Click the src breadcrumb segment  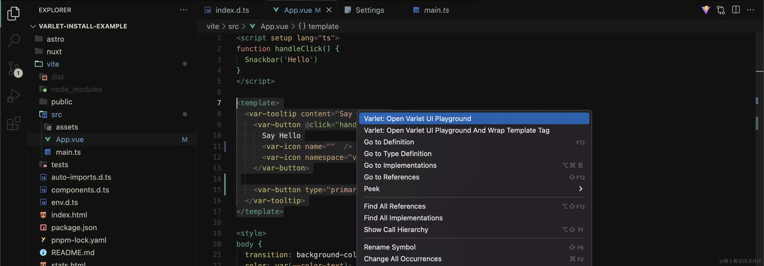233,27
